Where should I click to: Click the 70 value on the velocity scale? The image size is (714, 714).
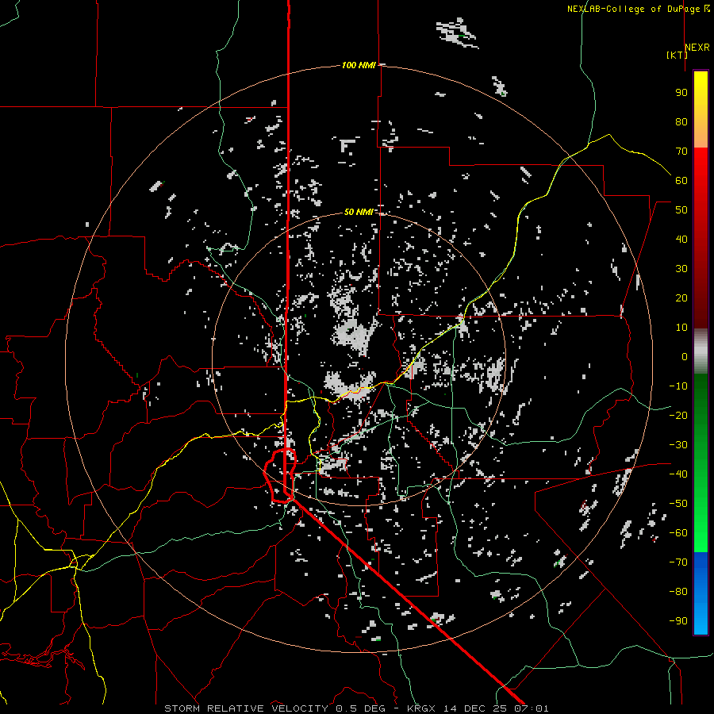click(x=681, y=152)
